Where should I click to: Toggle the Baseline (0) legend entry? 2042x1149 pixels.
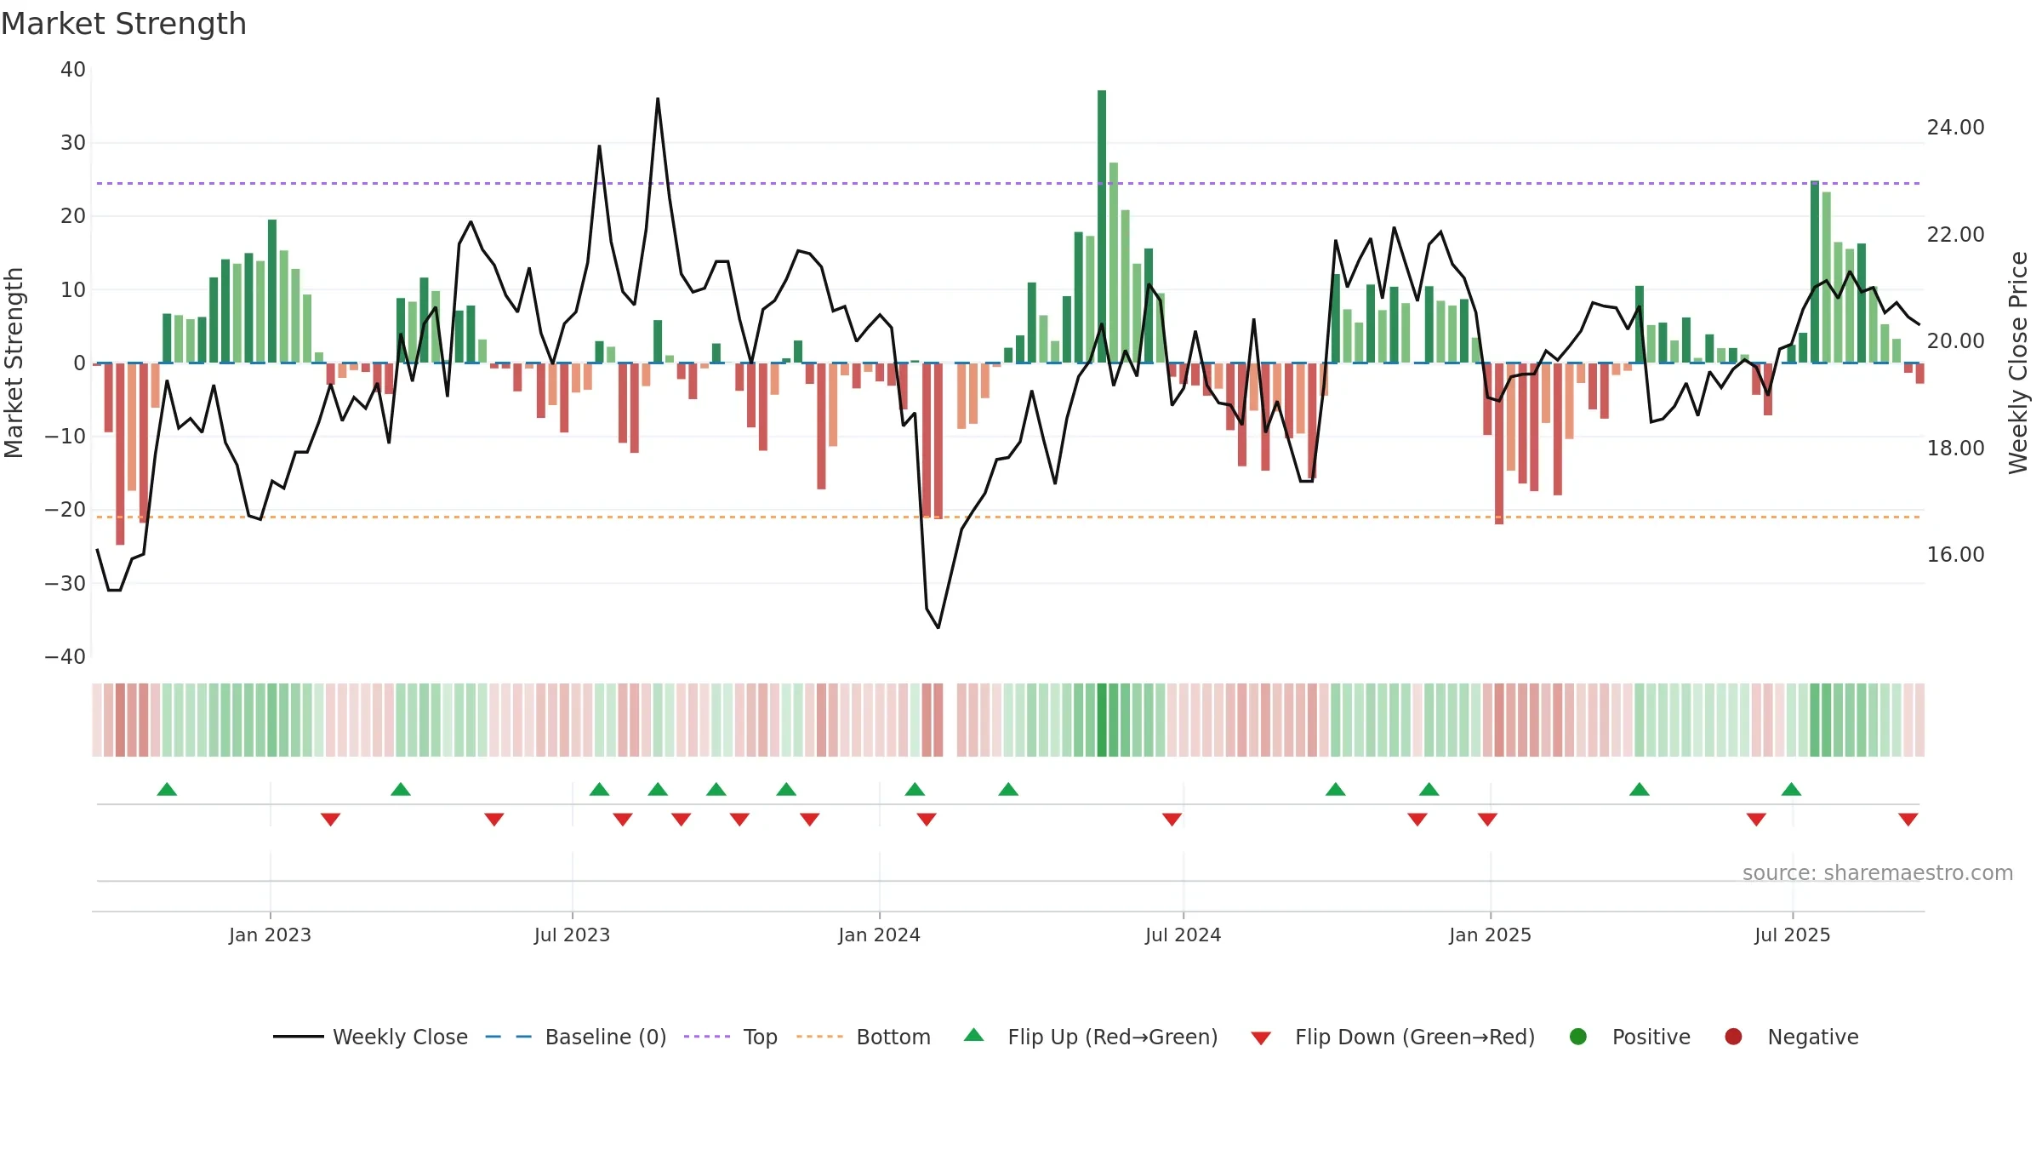pos(576,1037)
